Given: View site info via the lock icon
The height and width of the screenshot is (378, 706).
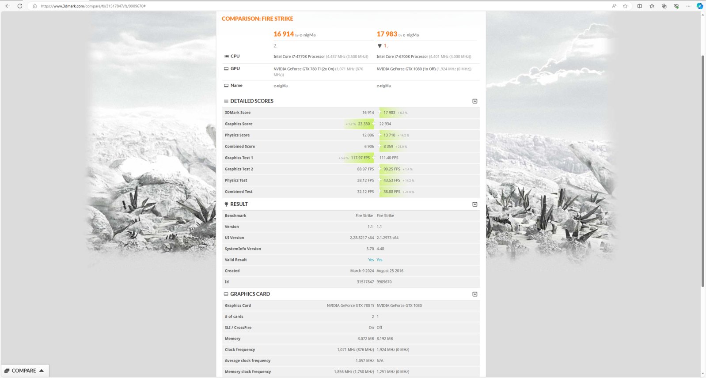Looking at the screenshot, I should pyautogui.click(x=34, y=6).
